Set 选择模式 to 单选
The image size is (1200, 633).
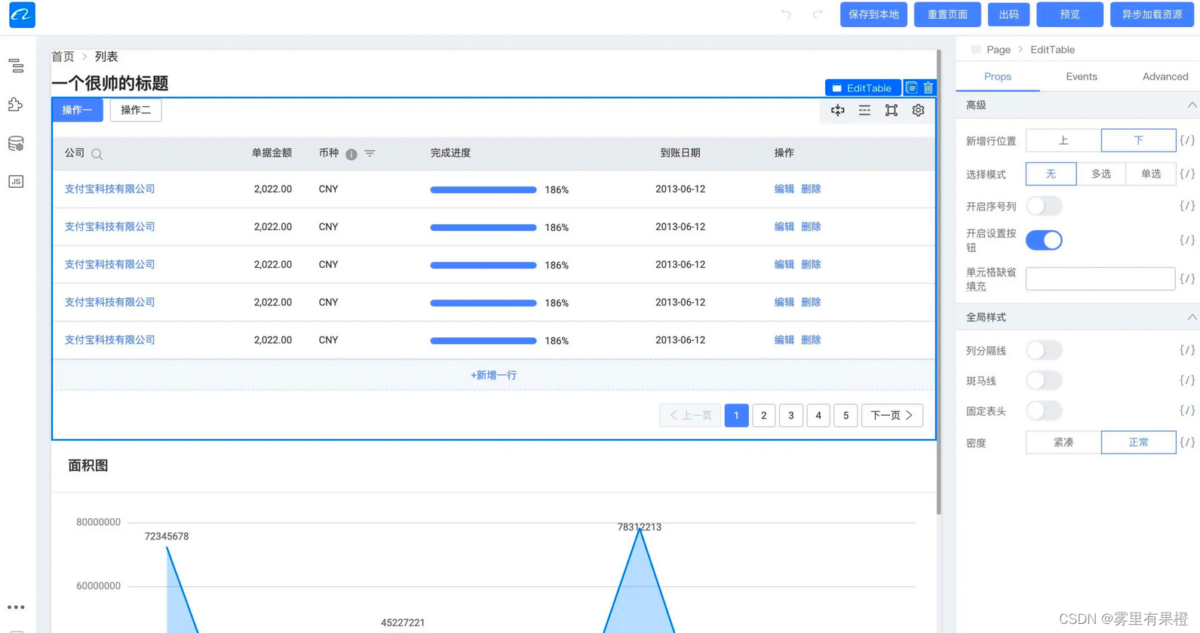coord(1151,174)
